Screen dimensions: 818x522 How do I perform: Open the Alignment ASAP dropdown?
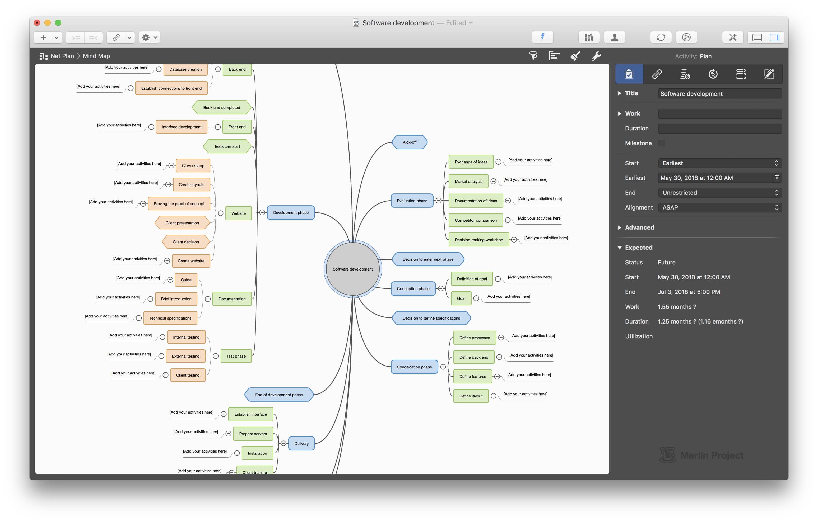719,207
